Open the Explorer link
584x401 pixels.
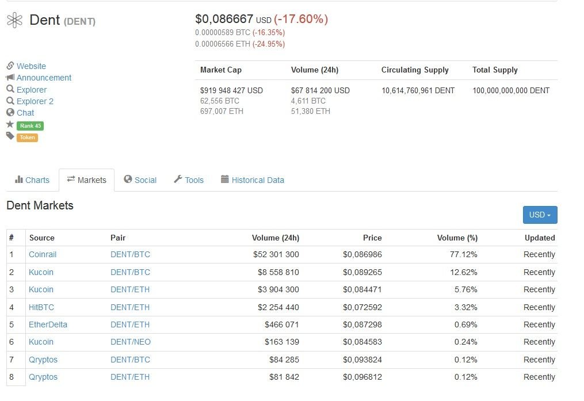[x=32, y=90]
